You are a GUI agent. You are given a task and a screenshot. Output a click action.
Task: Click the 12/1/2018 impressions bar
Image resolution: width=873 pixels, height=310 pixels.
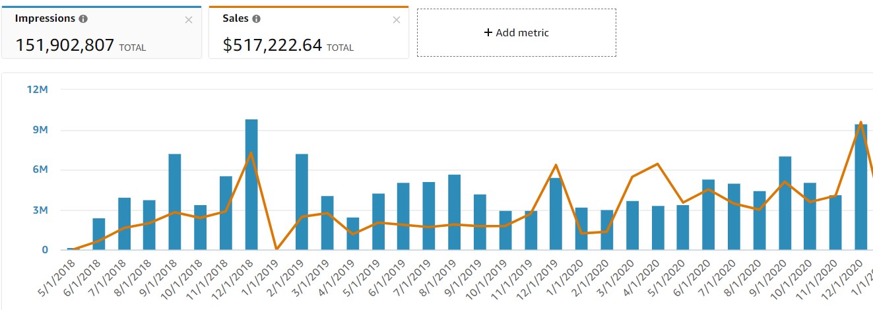pyautogui.click(x=251, y=185)
